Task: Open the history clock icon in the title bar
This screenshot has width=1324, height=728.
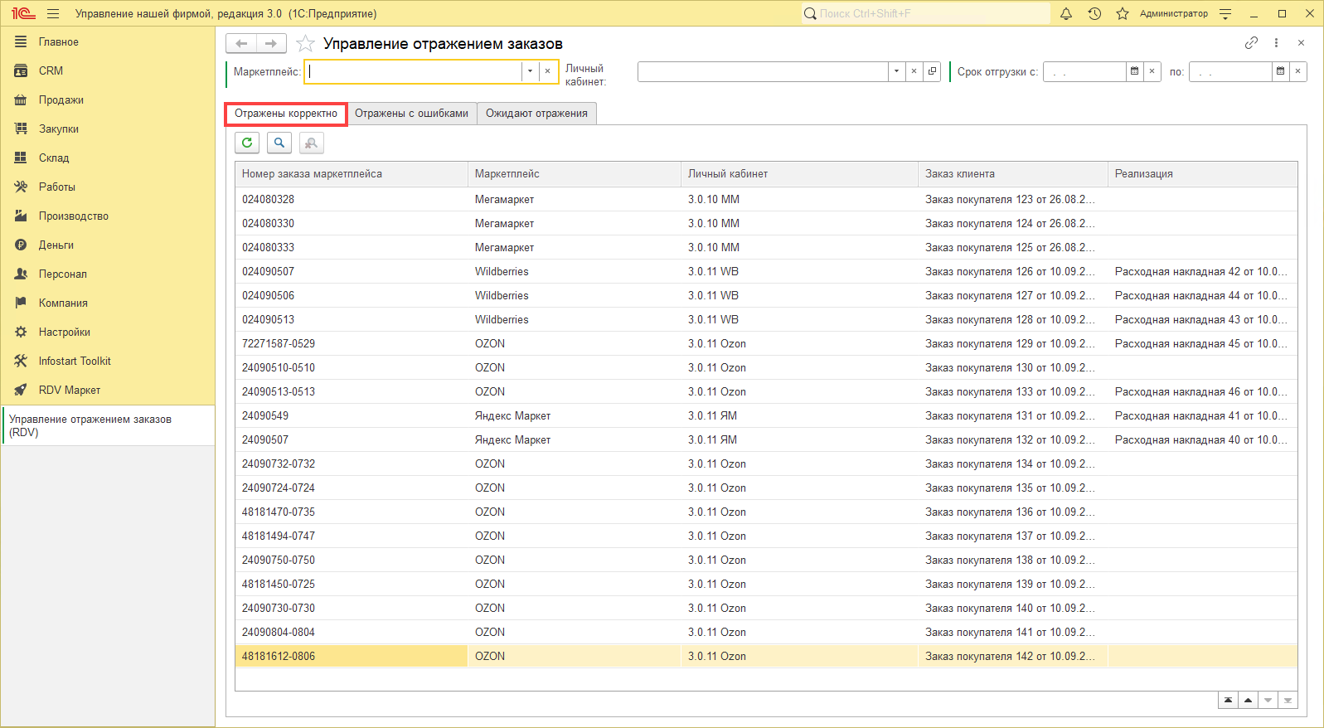Action: click(x=1094, y=14)
